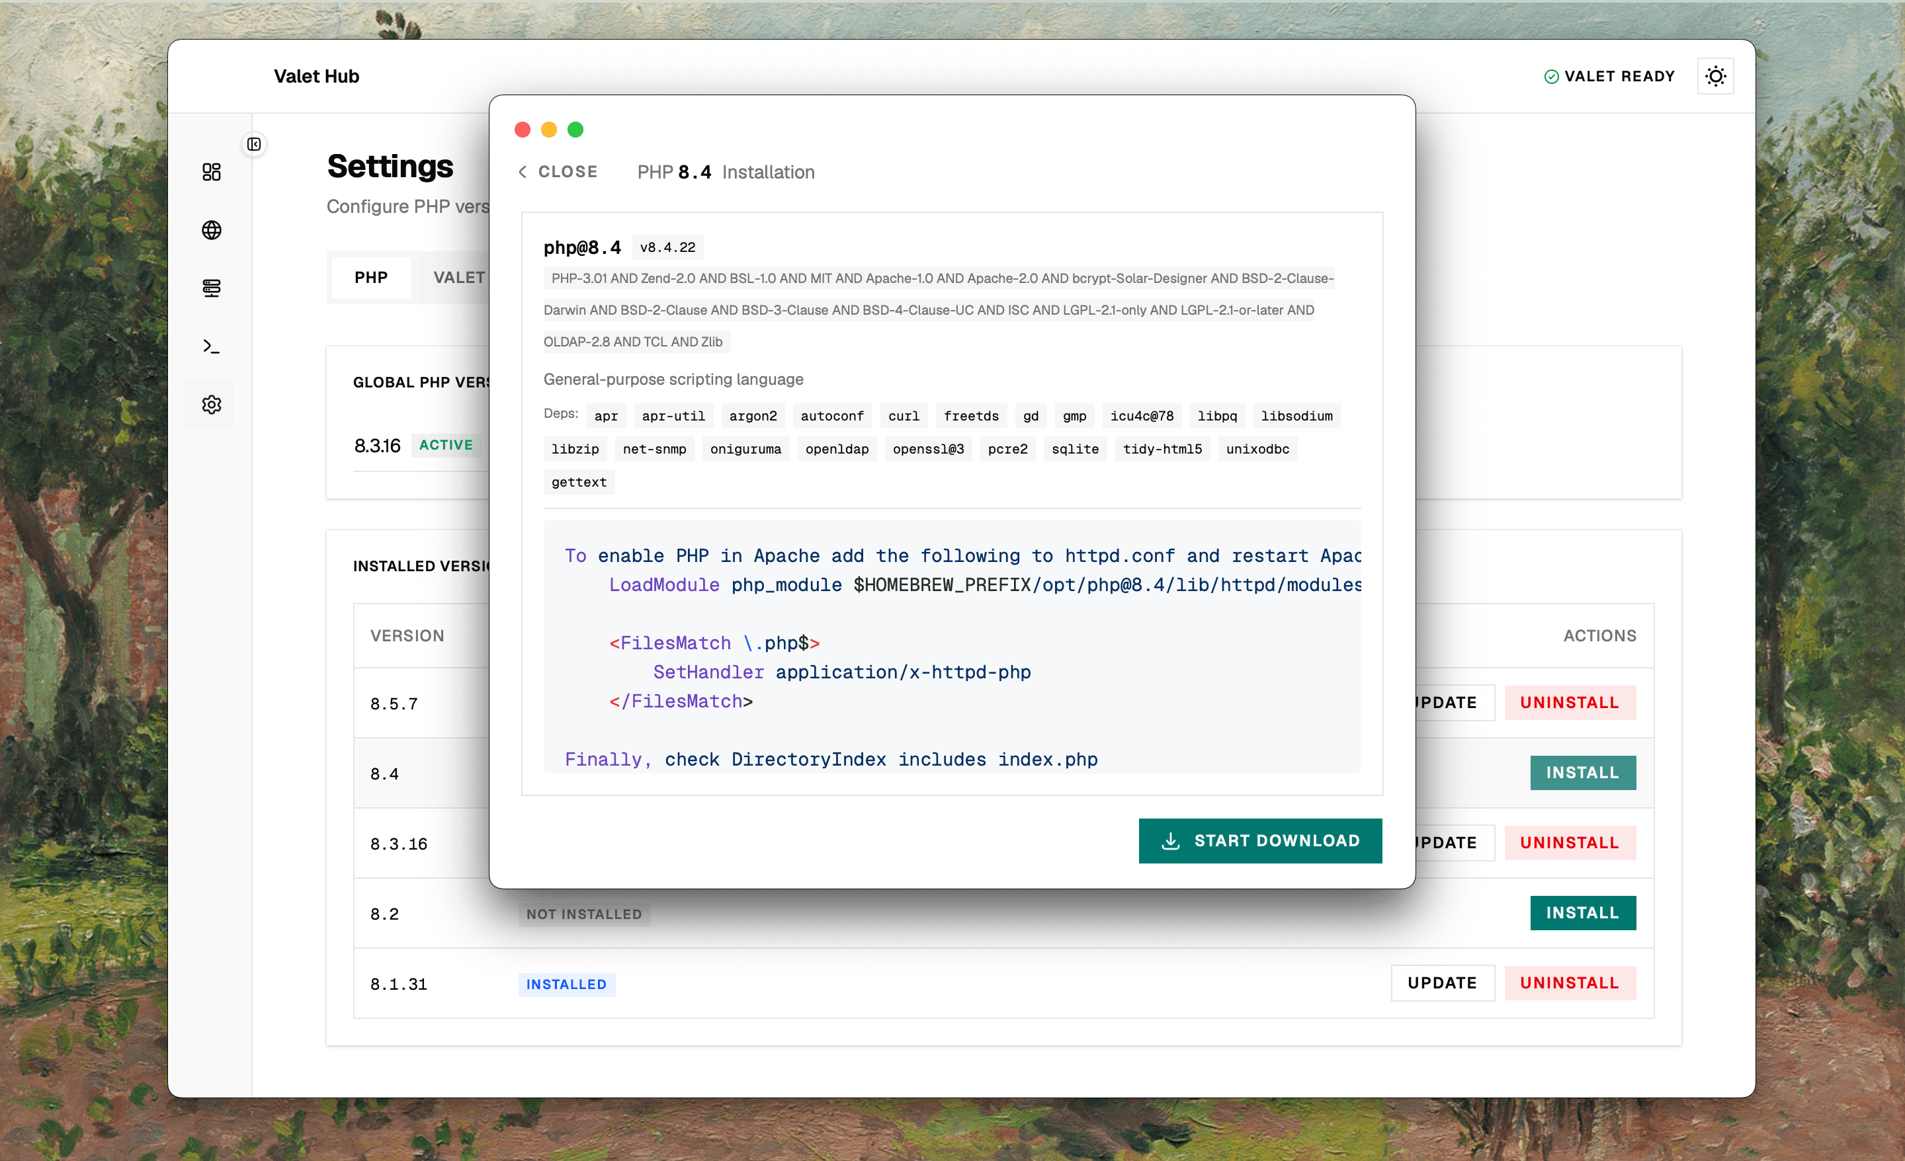
Task: Click the autoconf dependency tag
Action: [x=832, y=416]
